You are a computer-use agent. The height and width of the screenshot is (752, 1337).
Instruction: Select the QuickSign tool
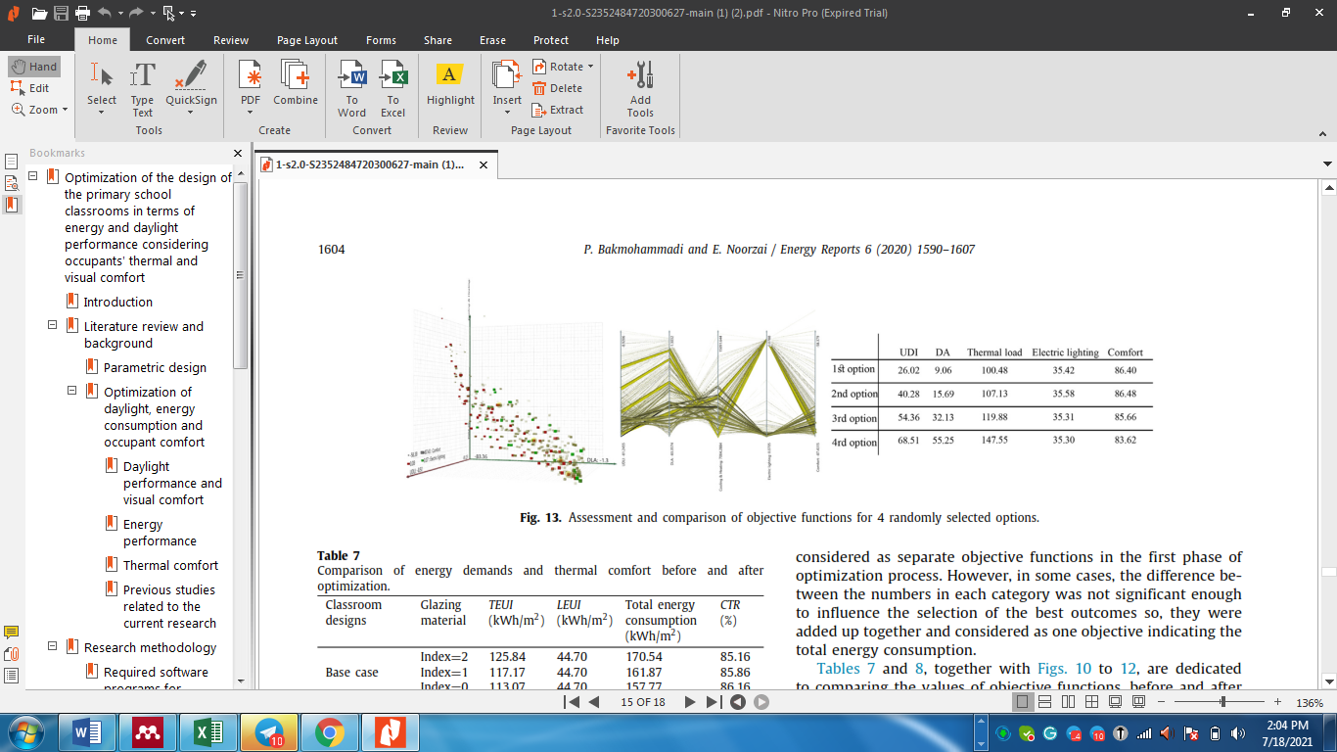(x=191, y=88)
